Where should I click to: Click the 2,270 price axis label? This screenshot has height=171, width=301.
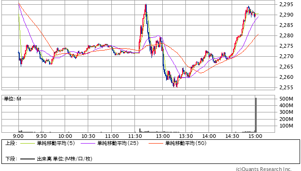click(x=286, y=56)
